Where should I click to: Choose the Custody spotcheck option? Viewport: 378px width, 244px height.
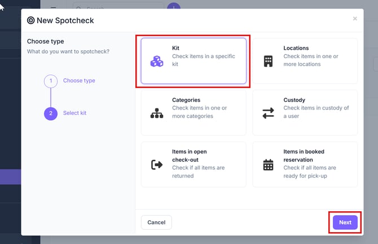coord(305,113)
